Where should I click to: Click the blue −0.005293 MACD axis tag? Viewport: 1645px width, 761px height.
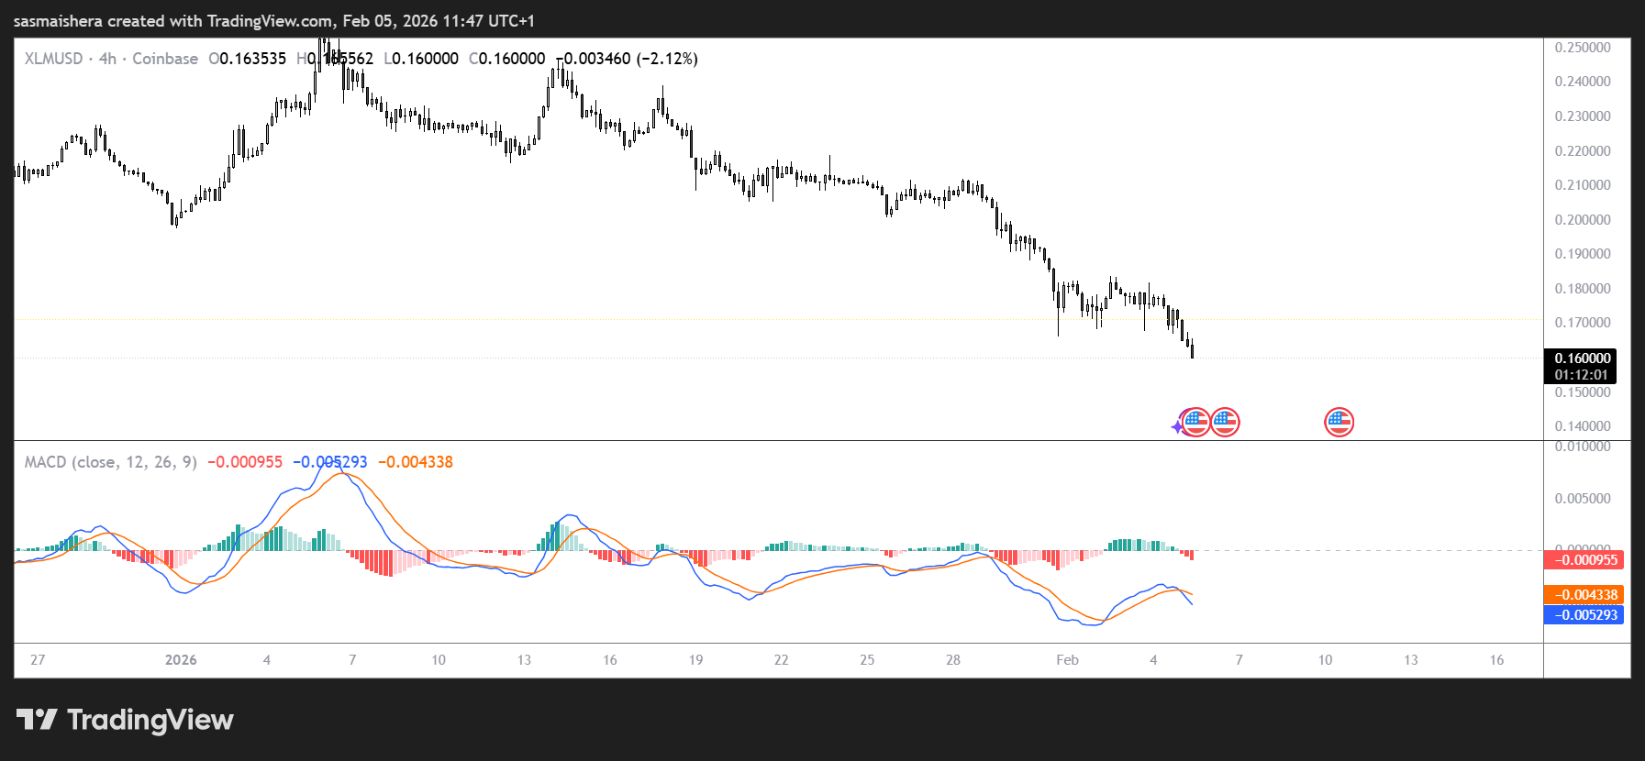[1584, 615]
